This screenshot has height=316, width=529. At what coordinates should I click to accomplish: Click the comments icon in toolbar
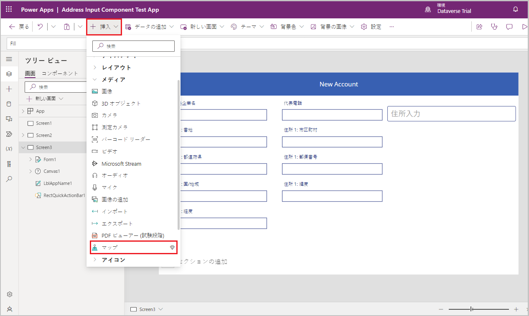point(509,27)
